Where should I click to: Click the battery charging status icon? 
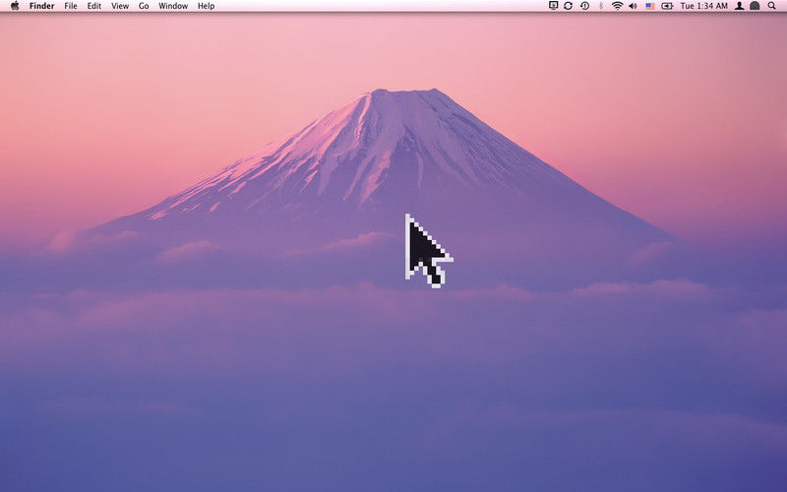tap(667, 6)
